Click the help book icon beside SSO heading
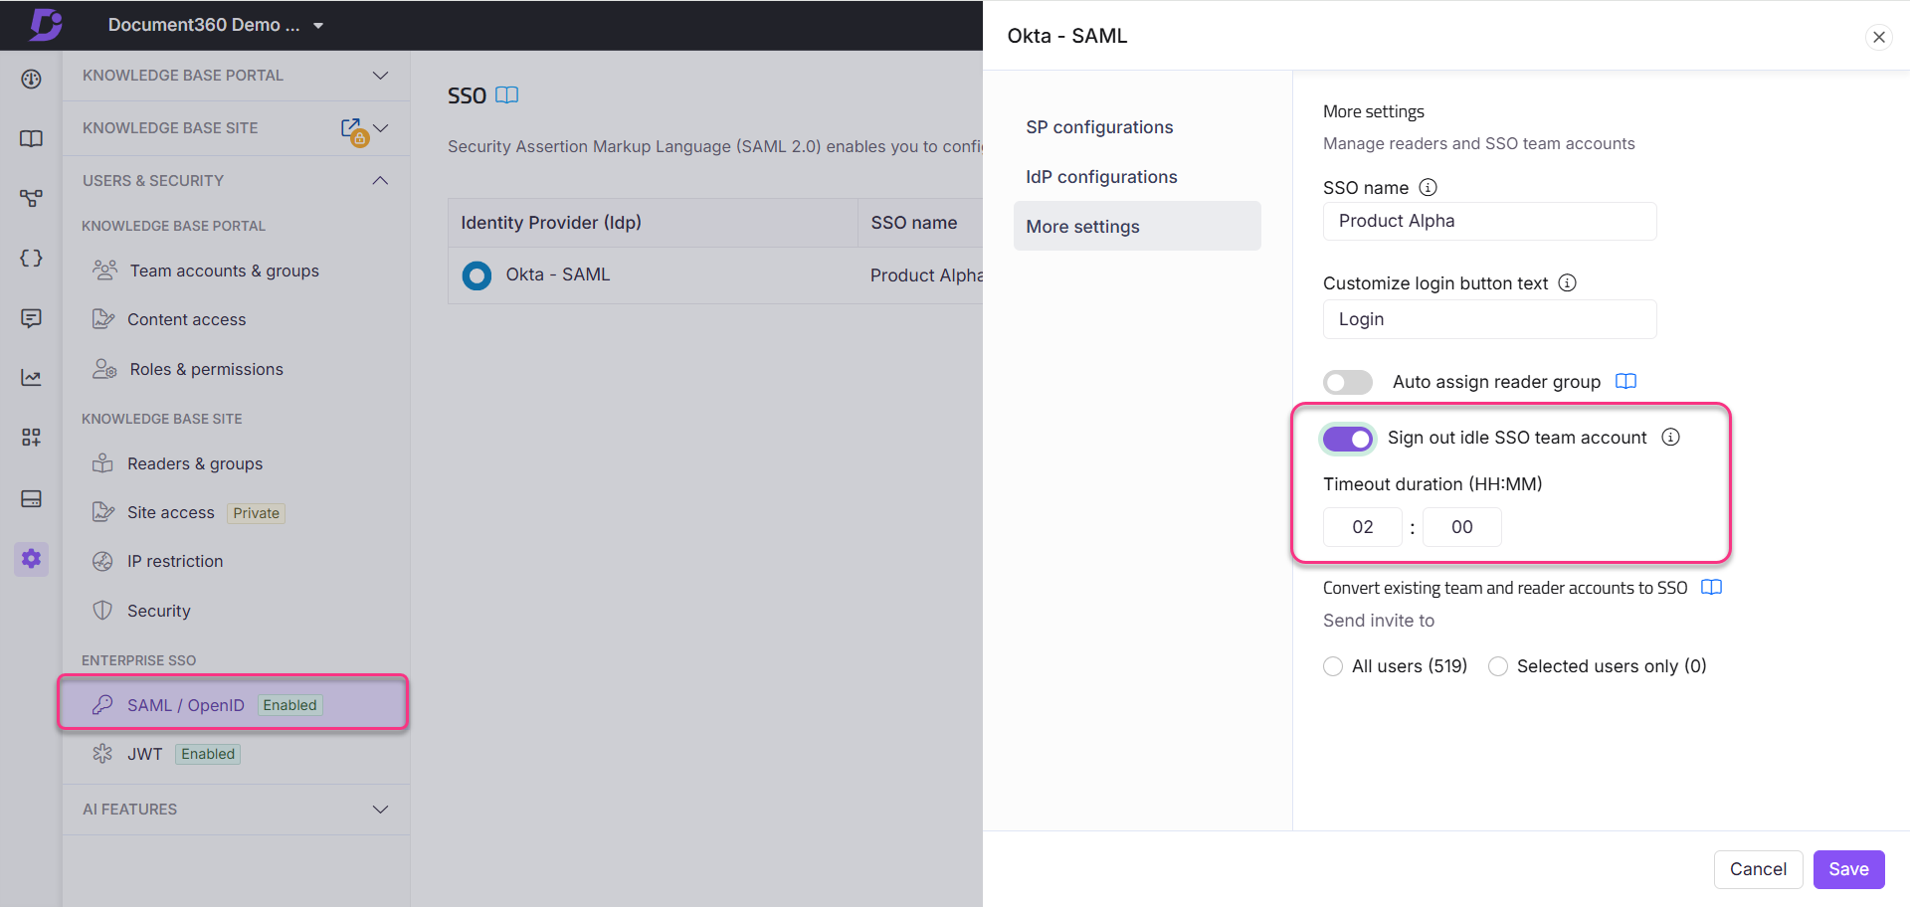The image size is (1910, 907). click(x=507, y=94)
